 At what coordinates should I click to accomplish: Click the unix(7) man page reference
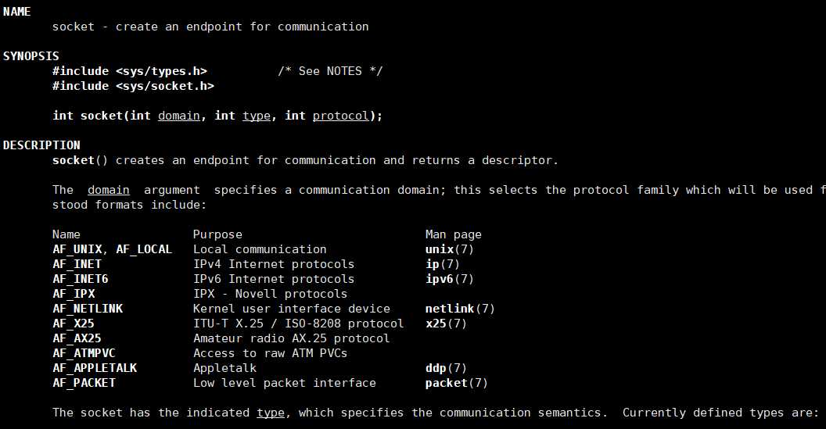tap(449, 249)
